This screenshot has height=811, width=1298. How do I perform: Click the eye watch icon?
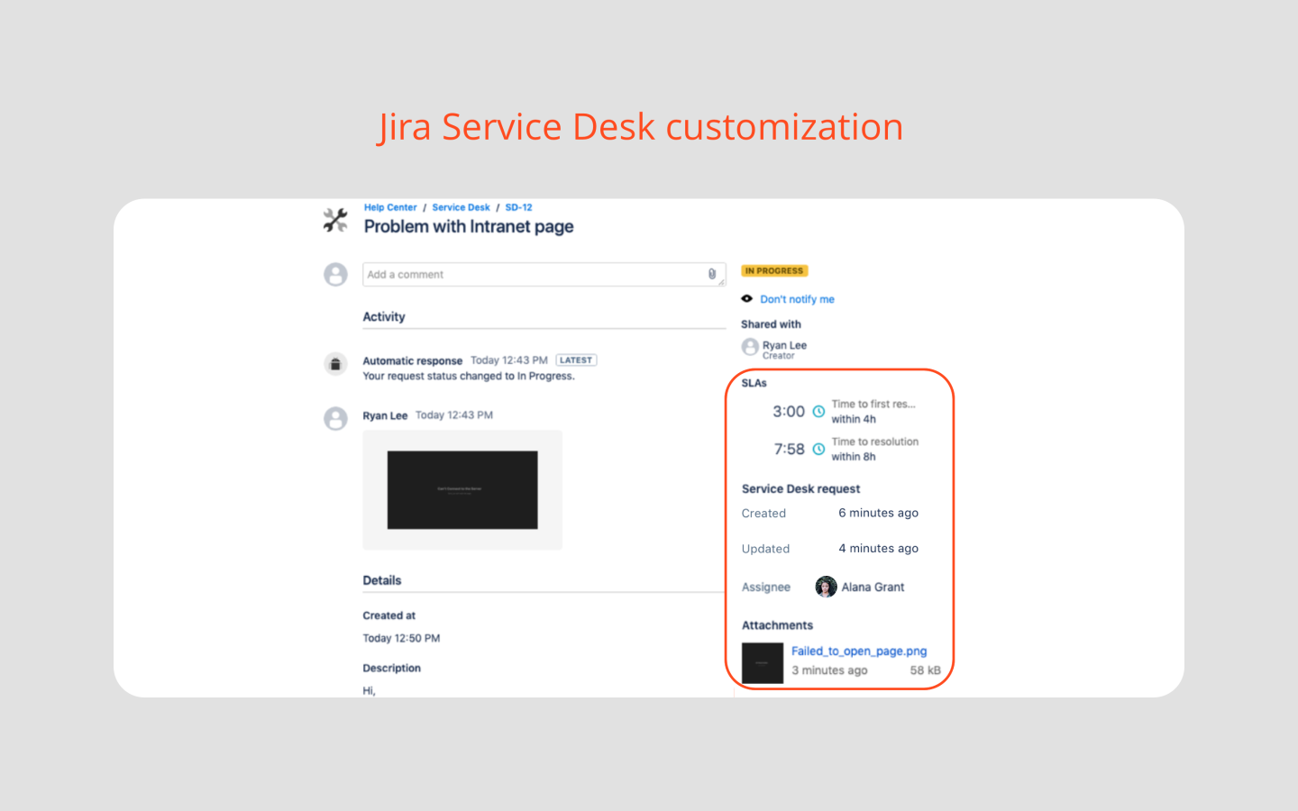[x=747, y=298]
